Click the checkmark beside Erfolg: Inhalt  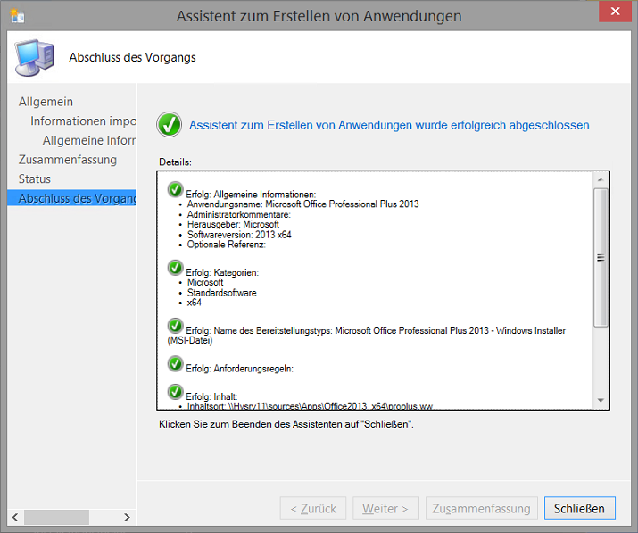[x=176, y=392]
